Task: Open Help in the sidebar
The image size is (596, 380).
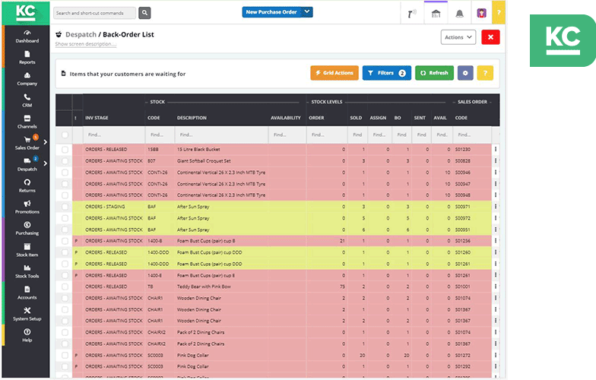Action: point(27,335)
